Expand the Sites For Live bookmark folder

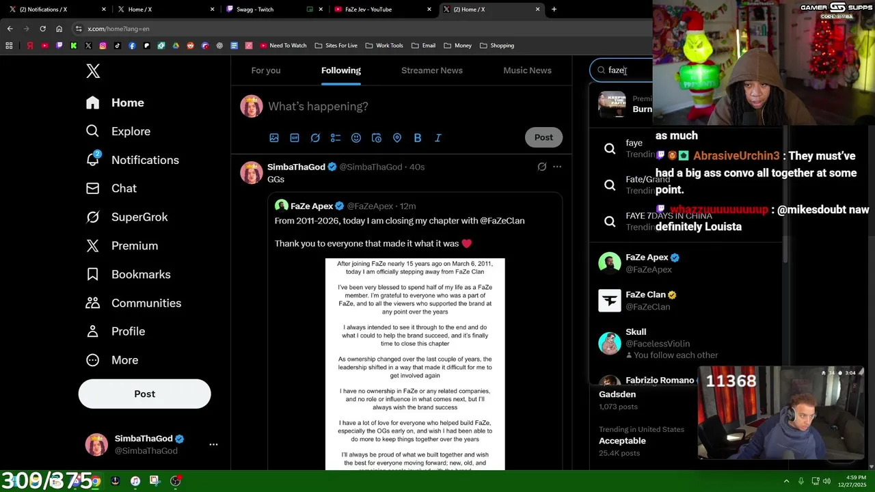[336, 46]
